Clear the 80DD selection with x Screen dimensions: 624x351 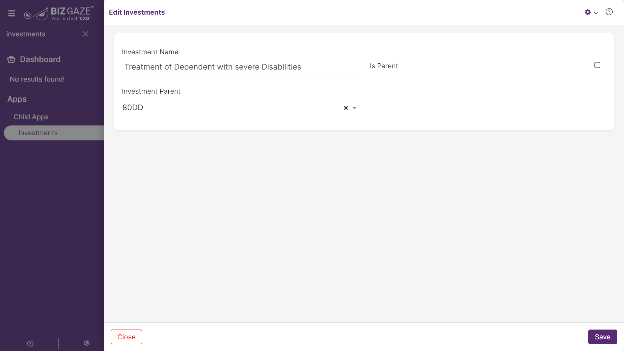(346, 108)
